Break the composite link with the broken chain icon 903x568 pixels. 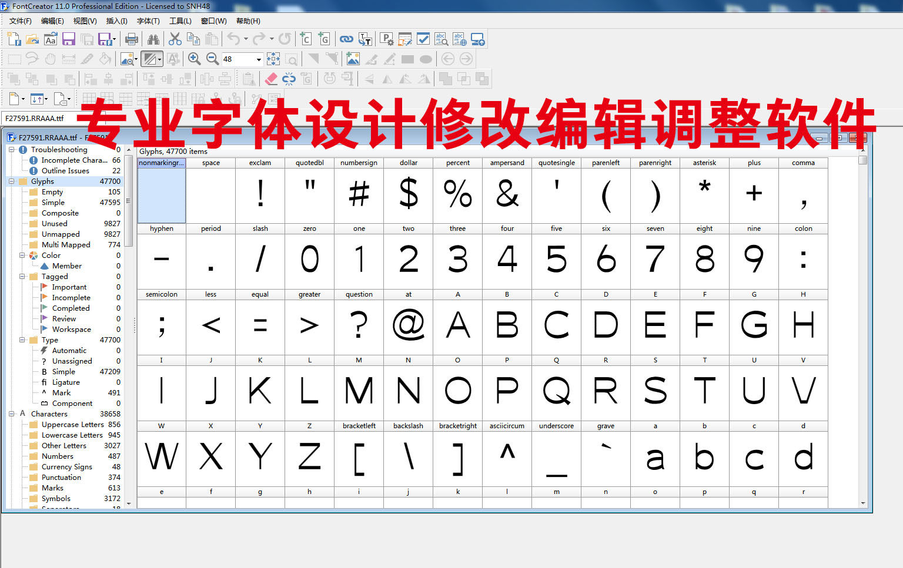289,78
